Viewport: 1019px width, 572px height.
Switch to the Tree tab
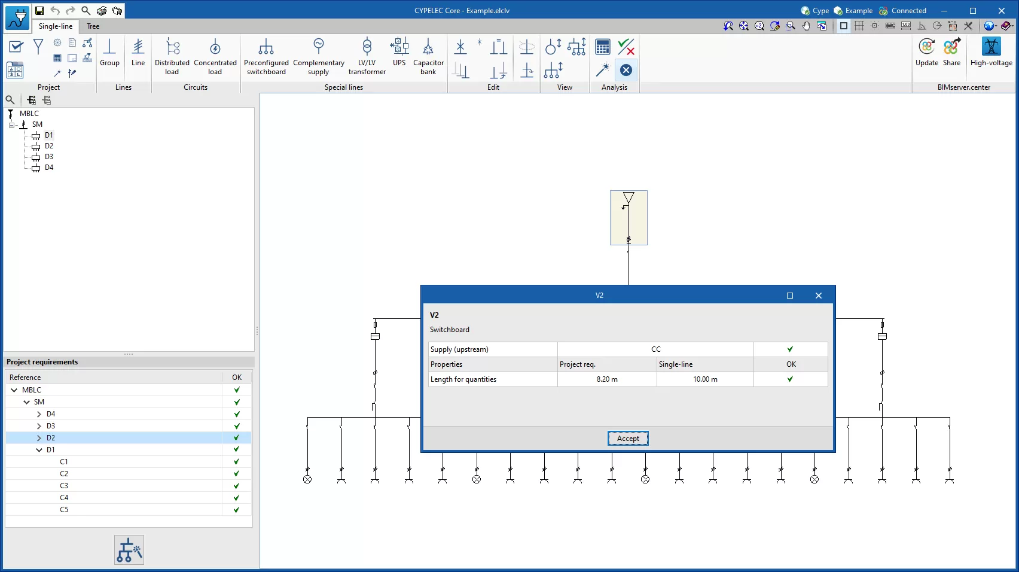(x=93, y=26)
